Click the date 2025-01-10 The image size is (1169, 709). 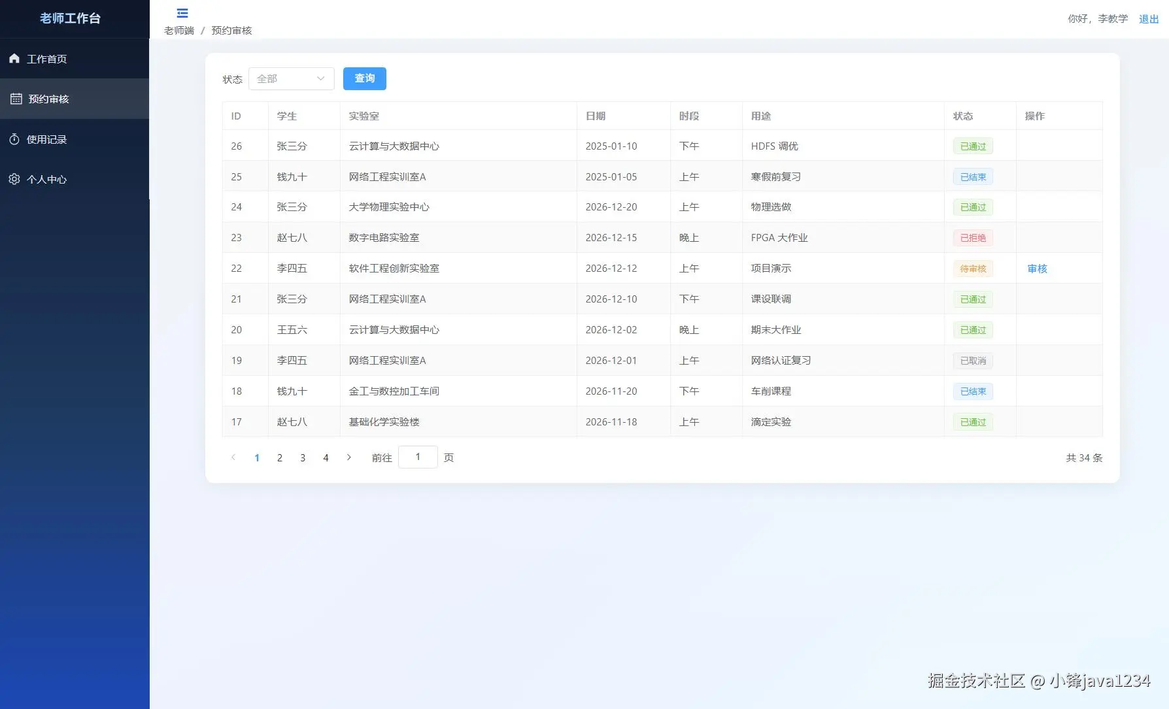point(611,146)
